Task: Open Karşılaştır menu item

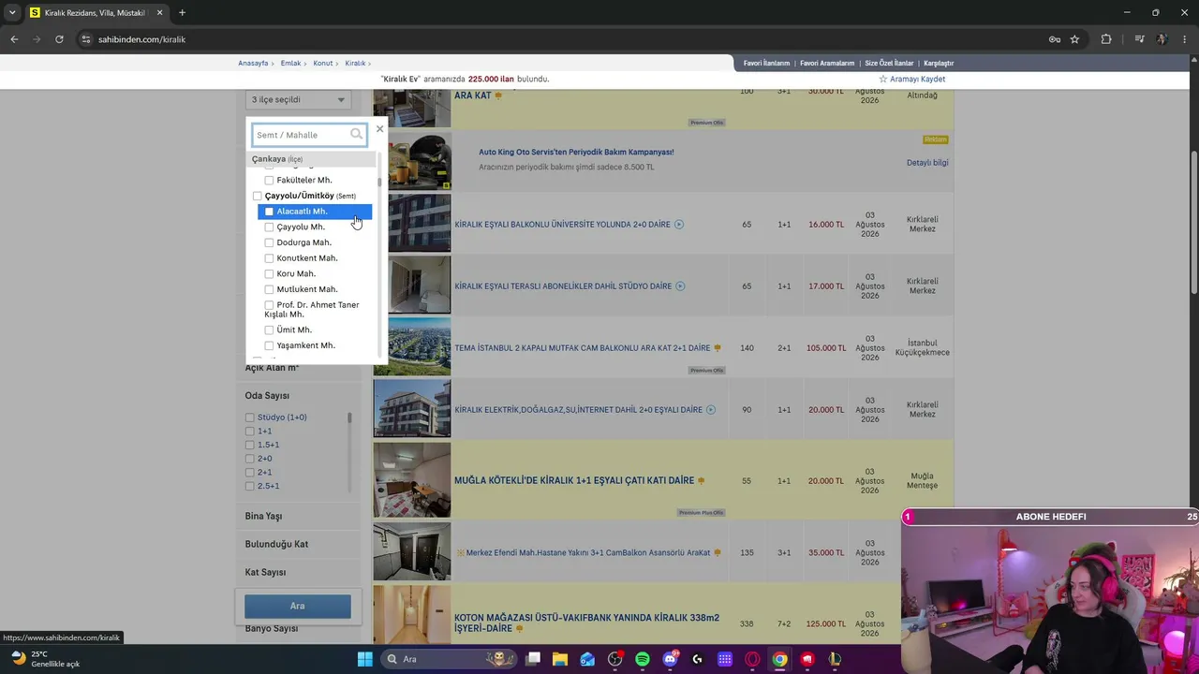Action: [939, 64]
